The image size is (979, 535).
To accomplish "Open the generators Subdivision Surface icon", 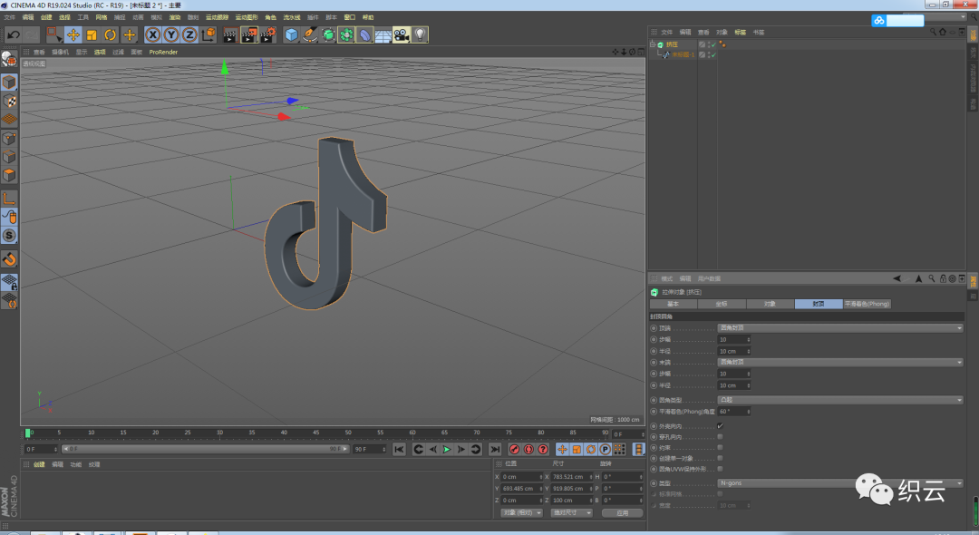I will (328, 35).
